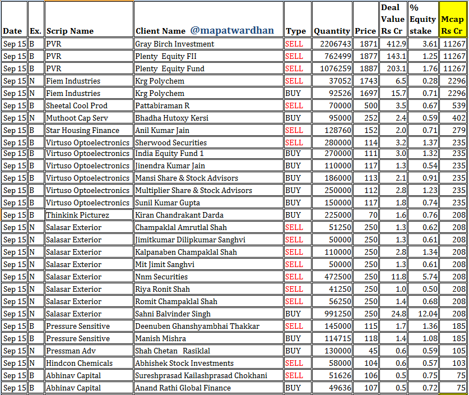
Task: Select the 'Kiran Chandrakant Darda' cell
Action: click(x=209, y=215)
